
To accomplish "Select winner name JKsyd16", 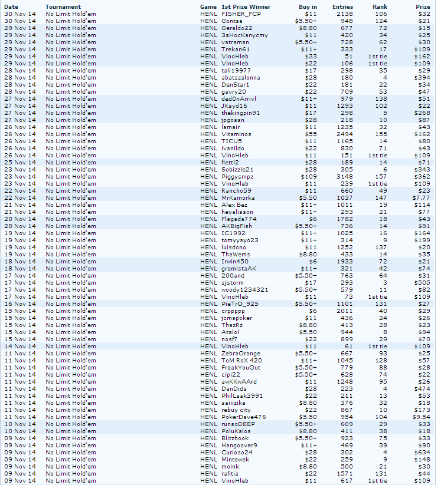I will 234,106.
